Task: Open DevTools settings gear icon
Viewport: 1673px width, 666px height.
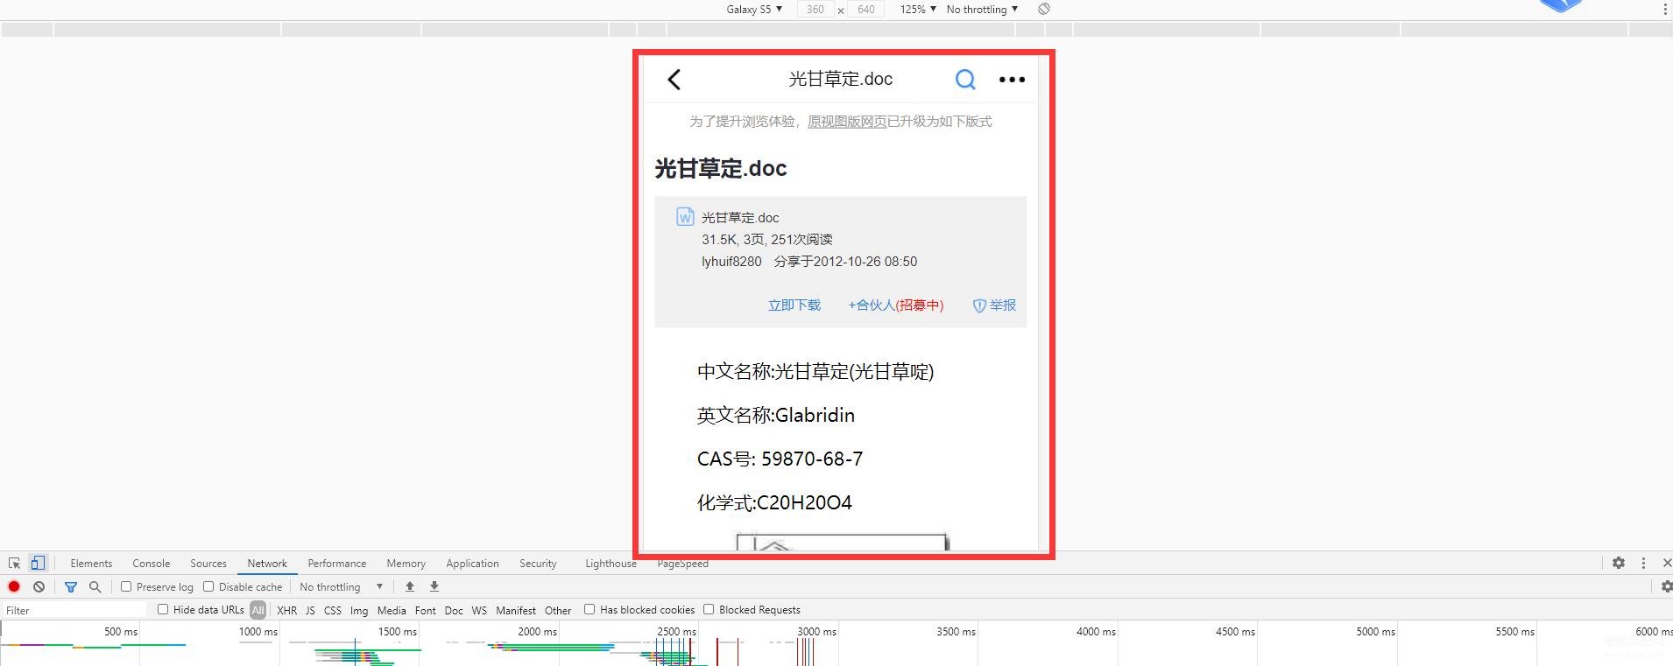Action: [1619, 563]
